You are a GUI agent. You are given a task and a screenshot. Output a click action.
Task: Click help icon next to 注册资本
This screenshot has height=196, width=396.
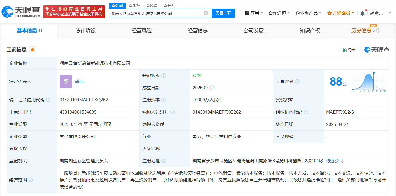(163, 100)
